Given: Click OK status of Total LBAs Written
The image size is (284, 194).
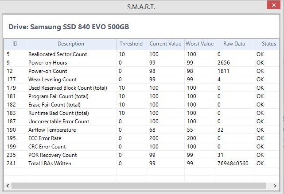Looking at the screenshot, I should [260, 164].
